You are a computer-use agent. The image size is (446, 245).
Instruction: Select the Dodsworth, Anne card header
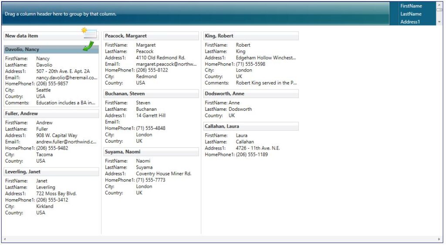click(251, 94)
